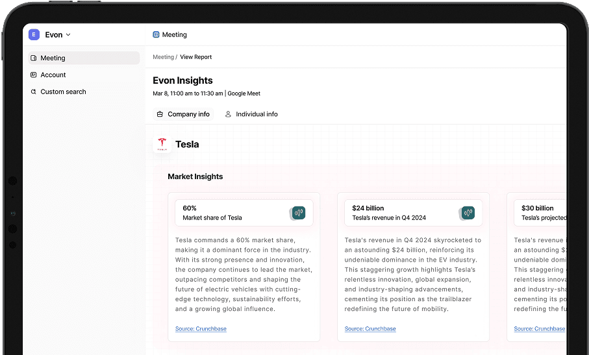
Task: Click the $30 billion projected stat box
Action: [x=540, y=213]
